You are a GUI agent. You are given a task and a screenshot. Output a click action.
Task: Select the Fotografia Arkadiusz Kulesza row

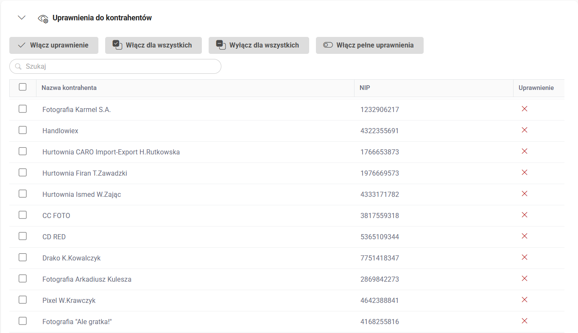pos(23,279)
